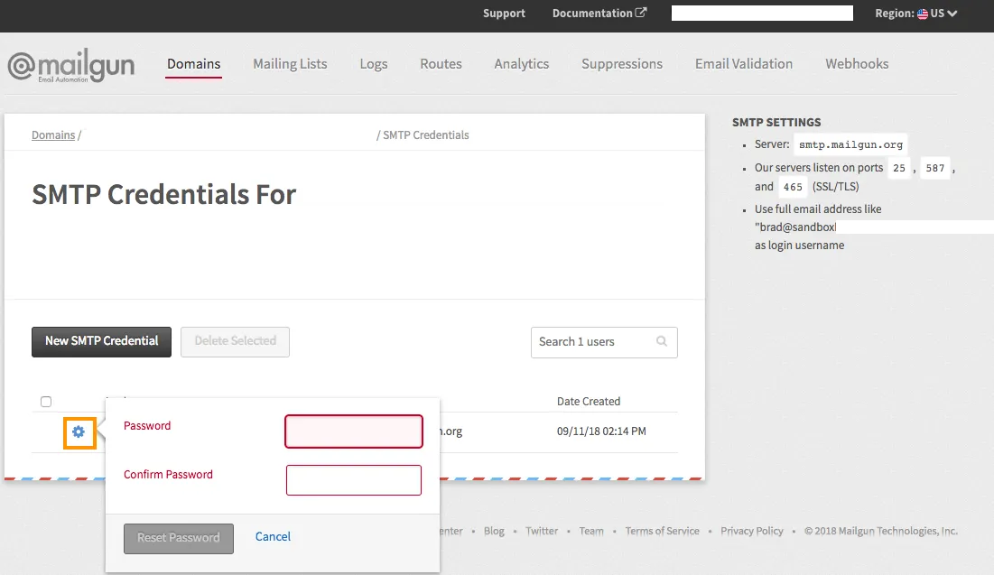Go to the Logs tab
Image resolution: width=994 pixels, height=575 pixels.
coord(373,64)
